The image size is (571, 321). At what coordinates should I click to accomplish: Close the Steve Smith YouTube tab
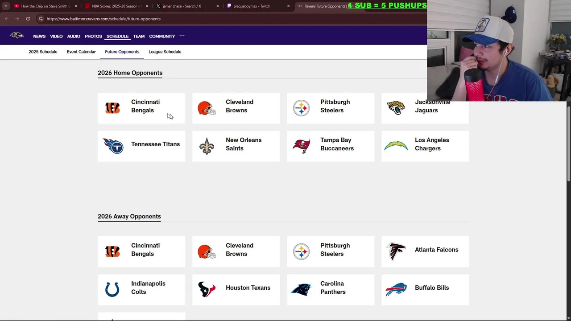click(76, 6)
